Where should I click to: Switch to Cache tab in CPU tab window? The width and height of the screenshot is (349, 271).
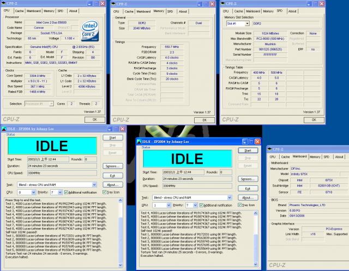click(20, 11)
